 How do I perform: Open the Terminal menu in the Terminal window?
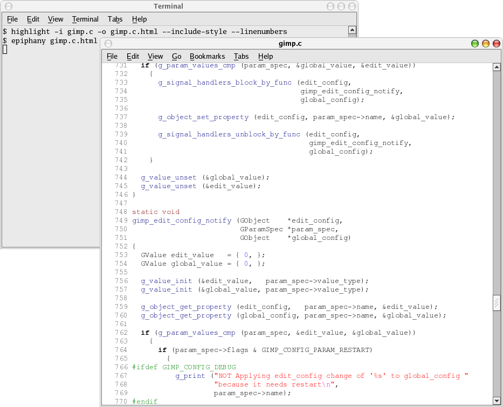(85, 19)
